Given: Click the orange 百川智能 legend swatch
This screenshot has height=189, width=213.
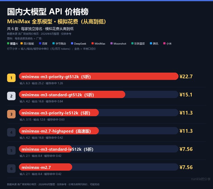Looking at the screenshot, I should pyautogui.click(x=22, y=43).
